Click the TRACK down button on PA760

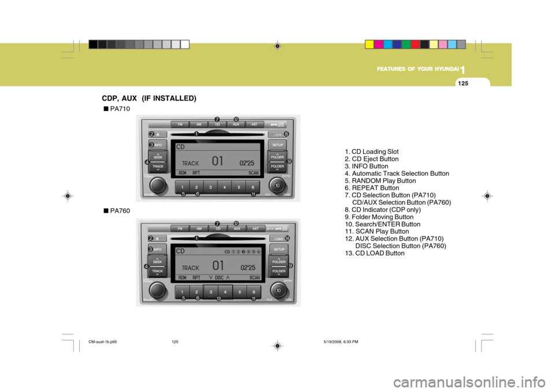pos(157,272)
